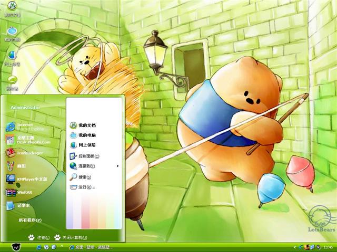
Task: Launch KMPlayer中文版 from the Start menu
Action: pos(26,179)
